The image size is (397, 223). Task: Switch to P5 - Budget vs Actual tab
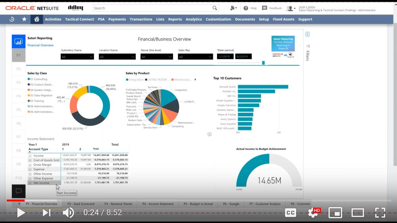point(198,204)
